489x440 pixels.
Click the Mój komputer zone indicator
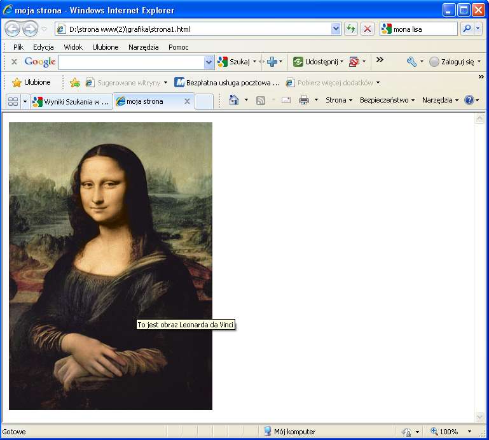click(x=289, y=432)
